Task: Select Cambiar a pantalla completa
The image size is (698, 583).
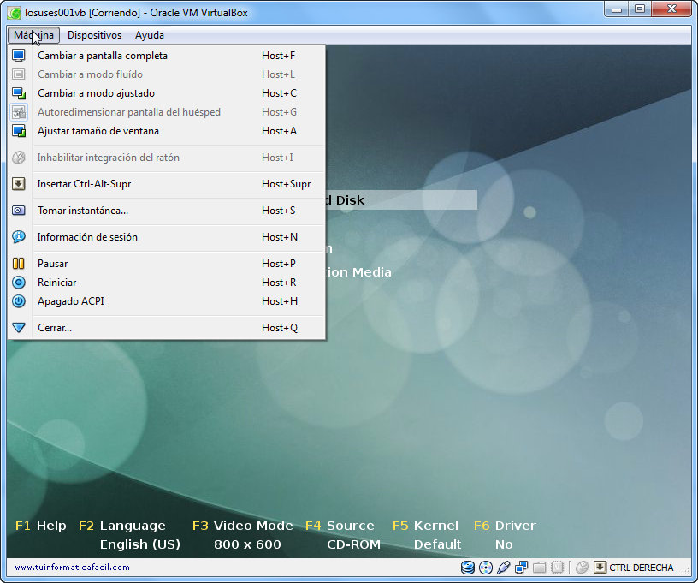Action: [166, 56]
